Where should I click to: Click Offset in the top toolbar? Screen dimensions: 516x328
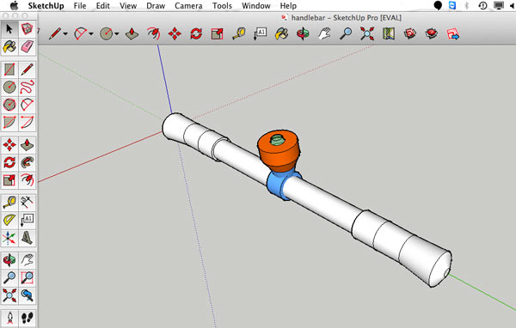[x=153, y=33]
